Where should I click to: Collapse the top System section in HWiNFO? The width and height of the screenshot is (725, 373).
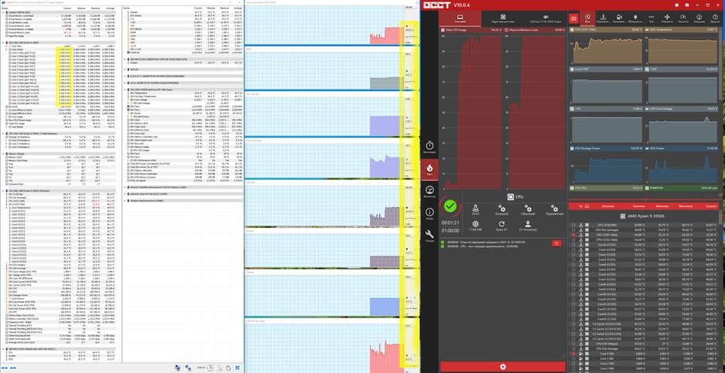(x=3, y=12)
